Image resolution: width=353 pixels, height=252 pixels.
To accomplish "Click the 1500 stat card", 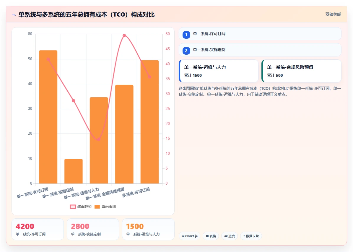I will tap(148, 229).
